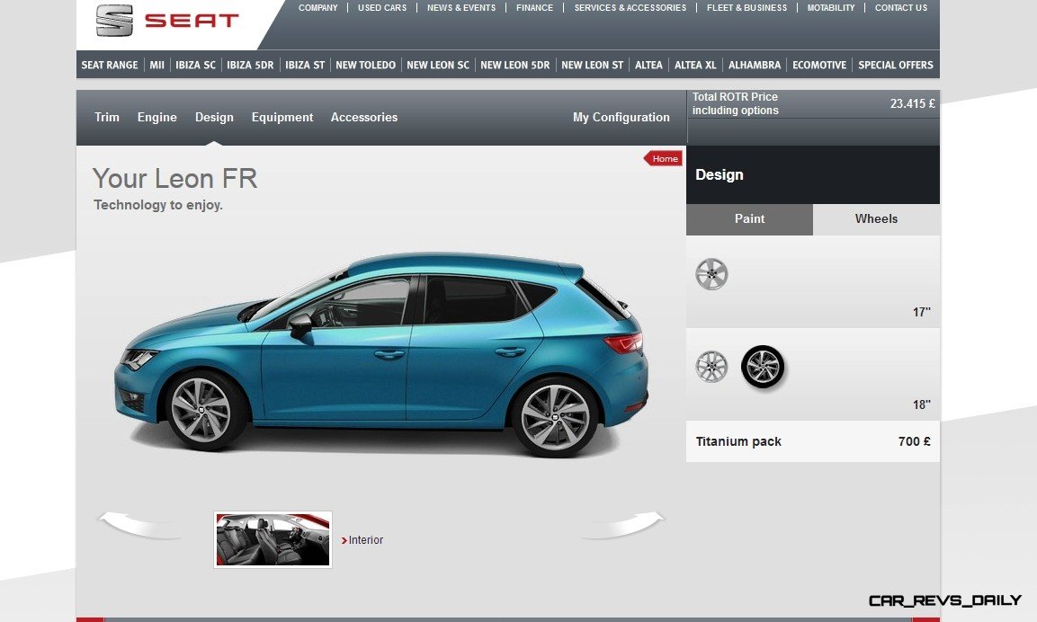Show next view with right curved arrow
This screenshot has width=1037, height=622.
click(622, 525)
